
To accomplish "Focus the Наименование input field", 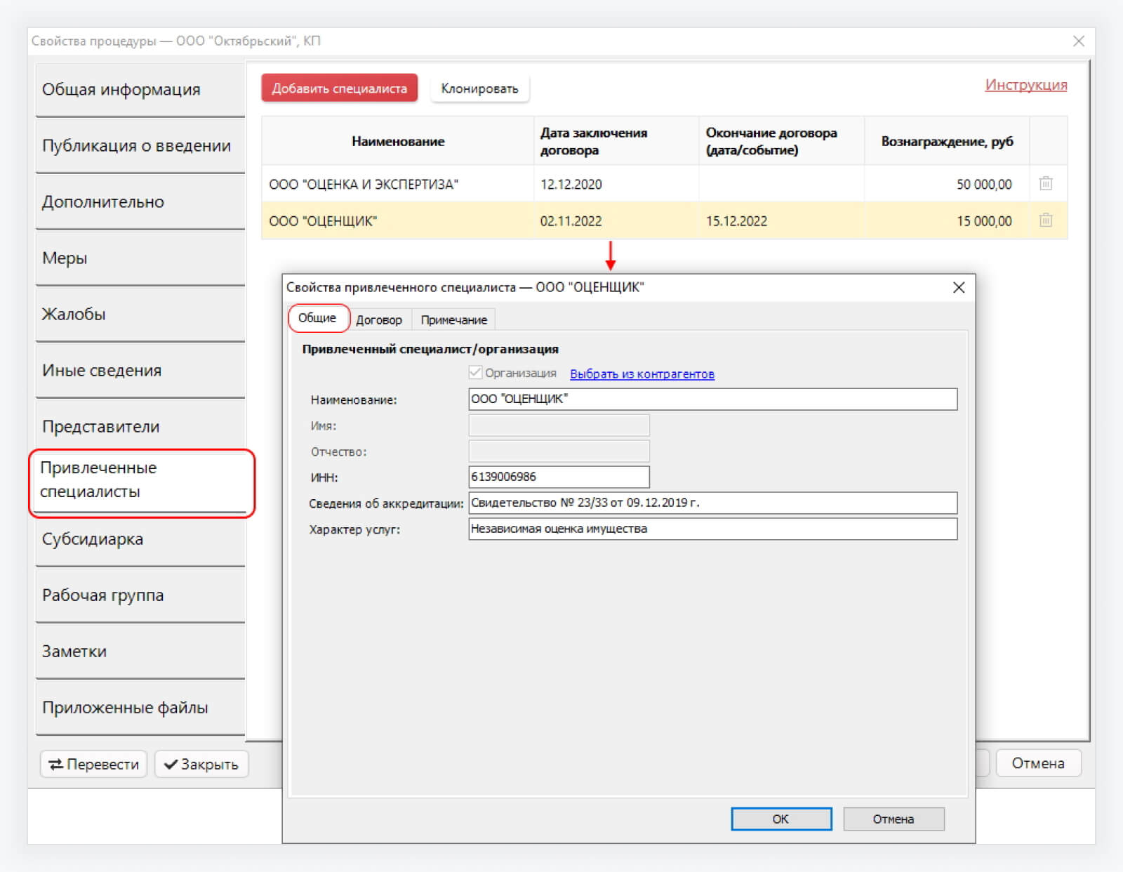I will [x=712, y=399].
